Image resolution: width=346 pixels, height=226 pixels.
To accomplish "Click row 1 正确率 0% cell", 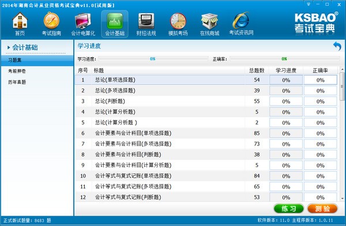I will pos(321,80).
